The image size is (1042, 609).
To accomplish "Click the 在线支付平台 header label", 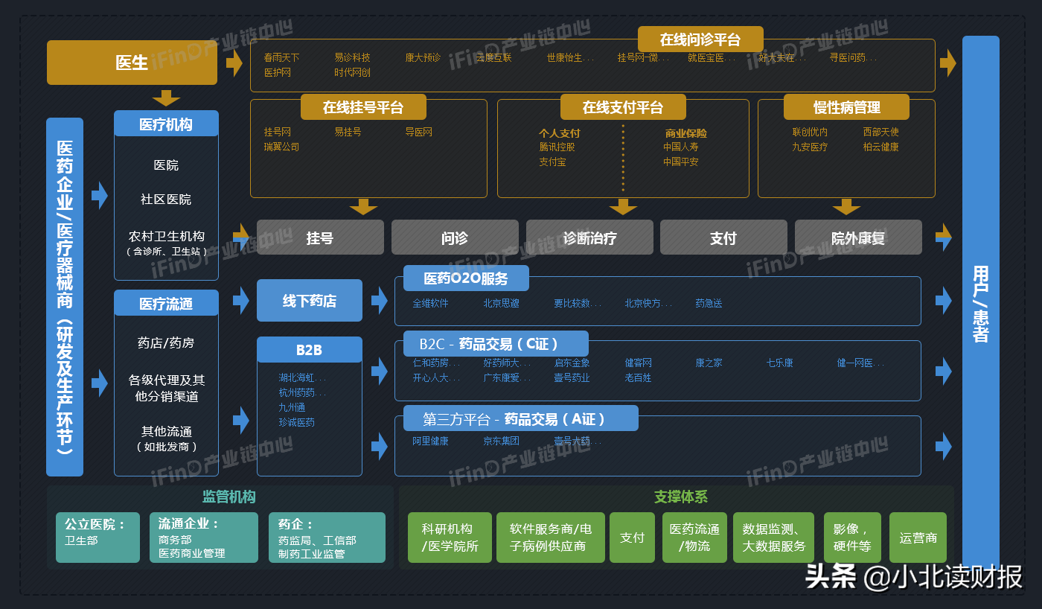I will [x=623, y=107].
